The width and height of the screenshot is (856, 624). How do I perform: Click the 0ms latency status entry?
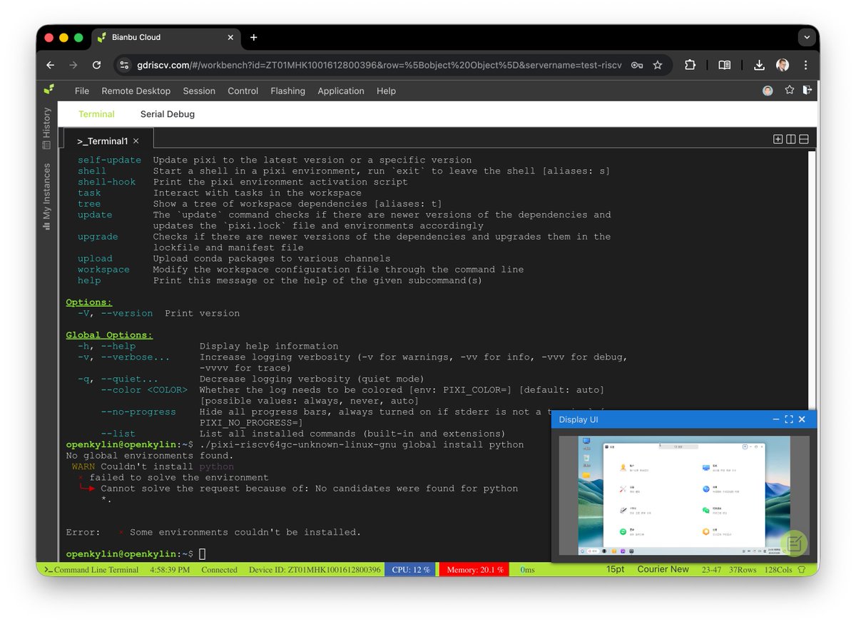point(527,570)
